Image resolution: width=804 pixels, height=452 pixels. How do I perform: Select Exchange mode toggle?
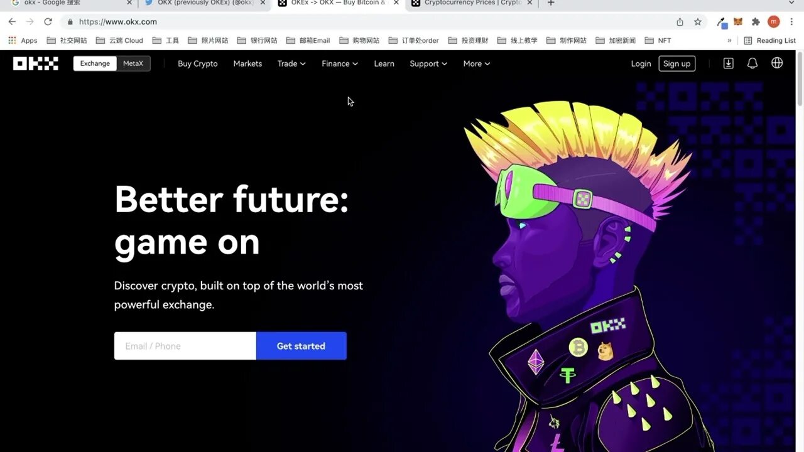tap(95, 63)
